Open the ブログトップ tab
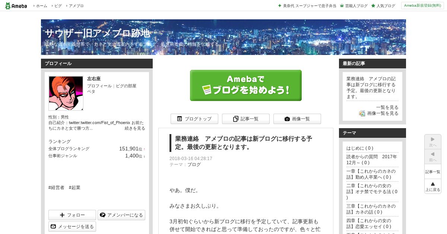This screenshot has height=234, width=447. pos(194,119)
